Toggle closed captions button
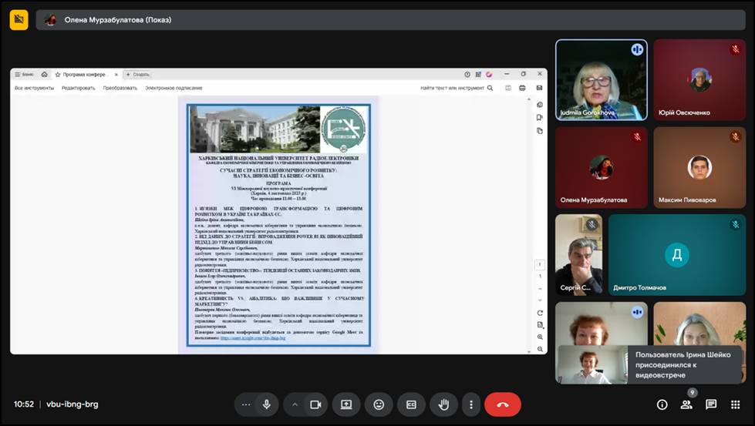755x426 pixels. point(411,404)
